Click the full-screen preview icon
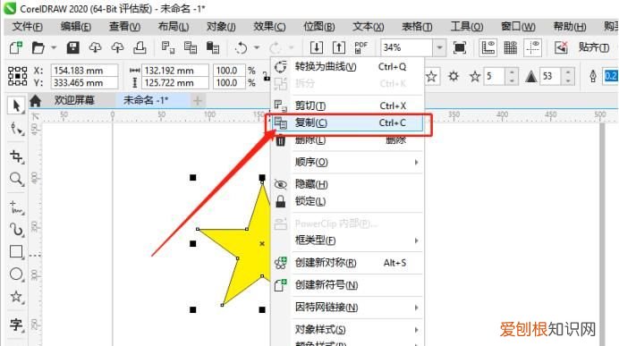Image resolution: width=619 pixels, height=346 pixels. click(x=460, y=47)
